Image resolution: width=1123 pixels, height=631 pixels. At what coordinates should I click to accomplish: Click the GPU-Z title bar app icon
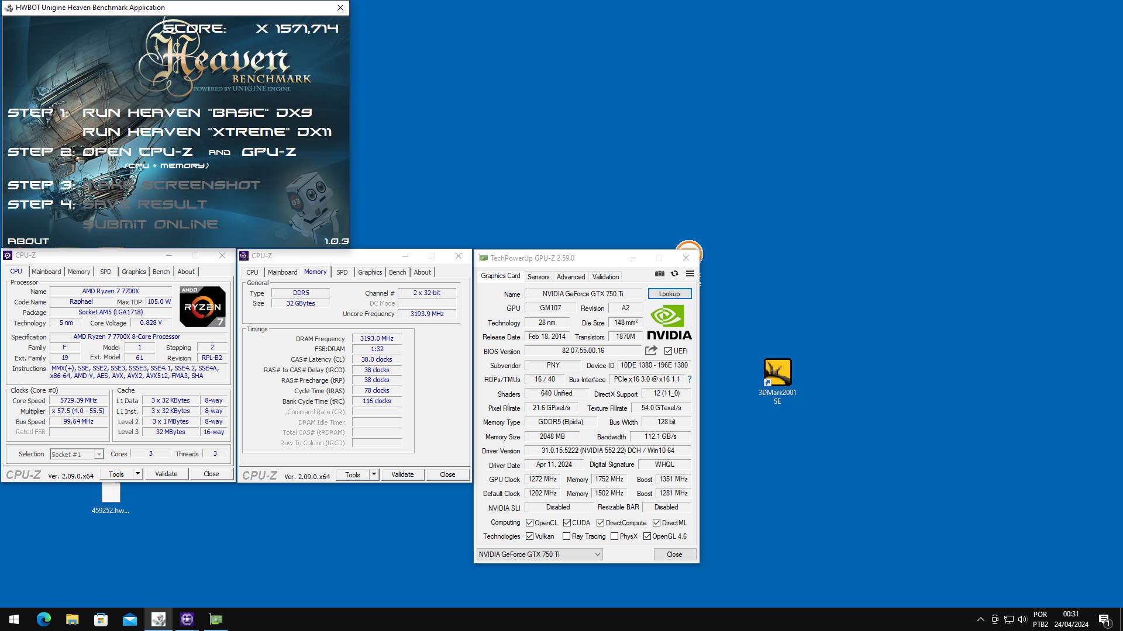(483, 258)
